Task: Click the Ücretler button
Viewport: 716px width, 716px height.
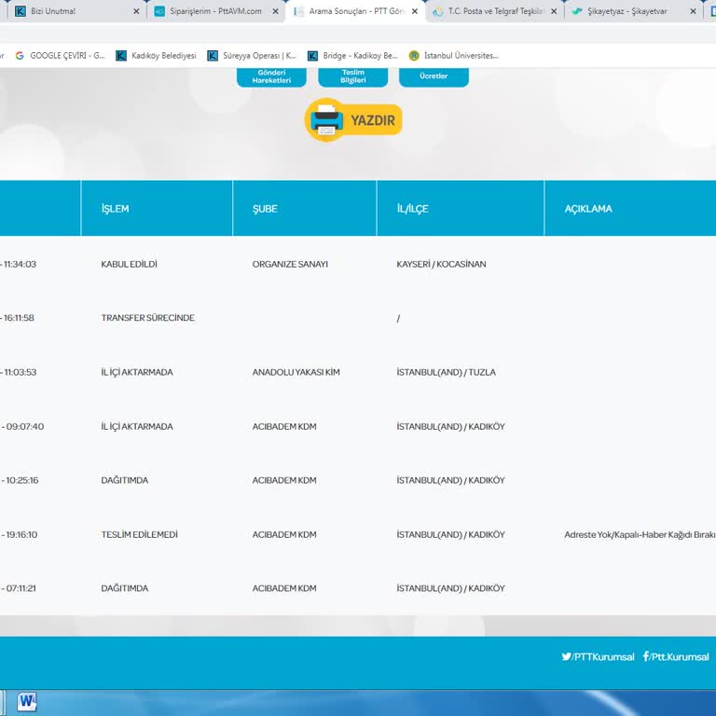Action: coord(434,76)
